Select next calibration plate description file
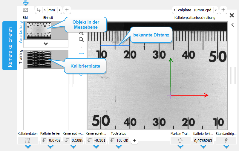This screenshot has width=239, height=151. pyautogui.click(x=216, y=10)
